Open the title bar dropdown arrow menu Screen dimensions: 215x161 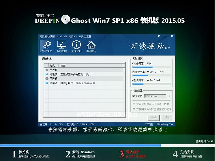pos(159,36)
